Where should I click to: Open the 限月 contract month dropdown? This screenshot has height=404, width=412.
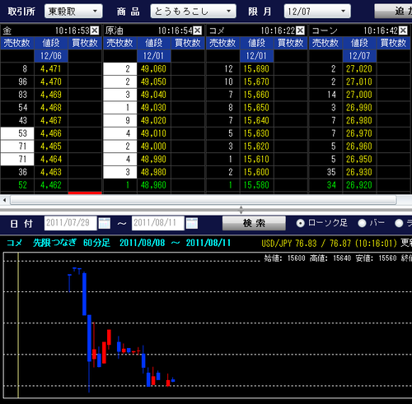(317, 12)
